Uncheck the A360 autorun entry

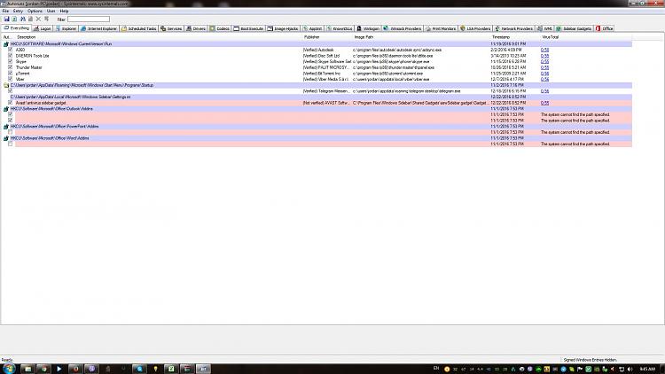(x=10, y=50)
